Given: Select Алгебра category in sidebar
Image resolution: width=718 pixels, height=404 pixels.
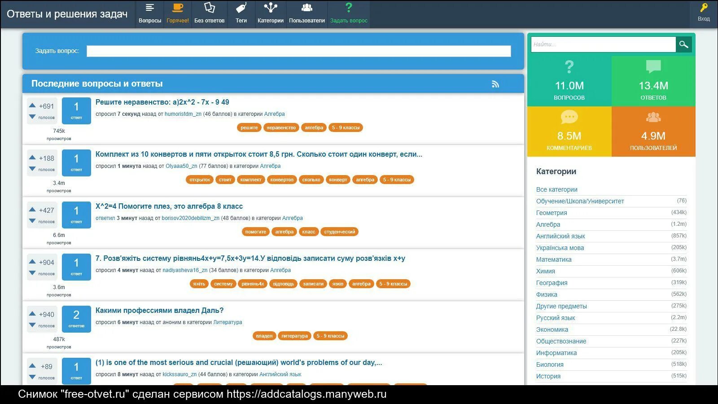Looking at the screenshot, I should coord(548,224).
